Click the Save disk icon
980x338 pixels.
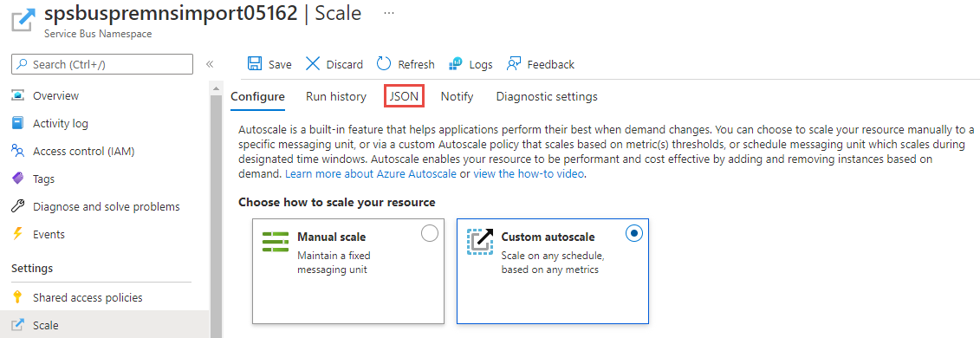(x=255, y=64)
